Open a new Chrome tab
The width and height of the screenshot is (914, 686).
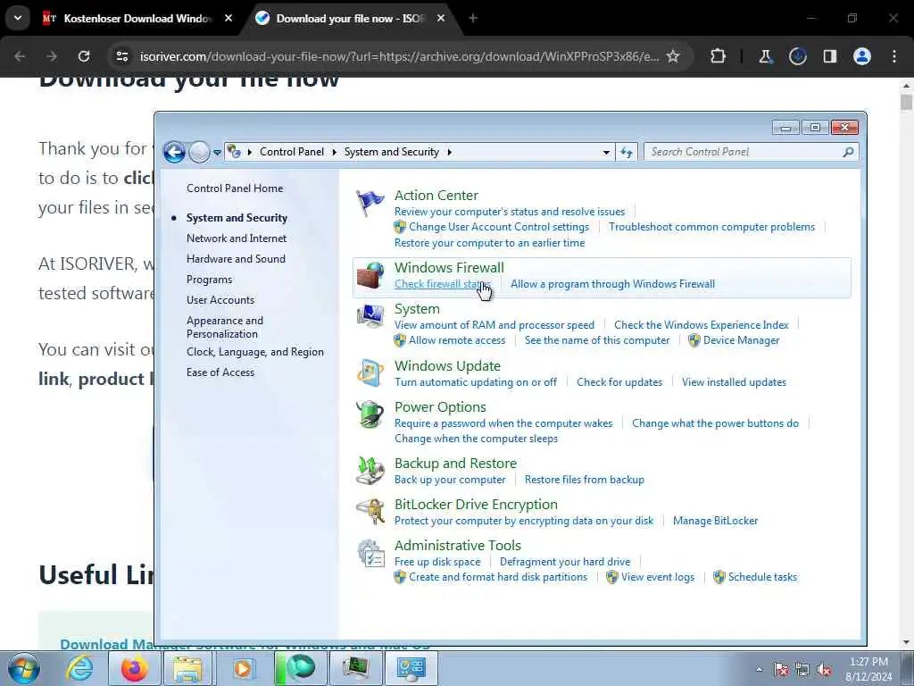pos(473,18)
